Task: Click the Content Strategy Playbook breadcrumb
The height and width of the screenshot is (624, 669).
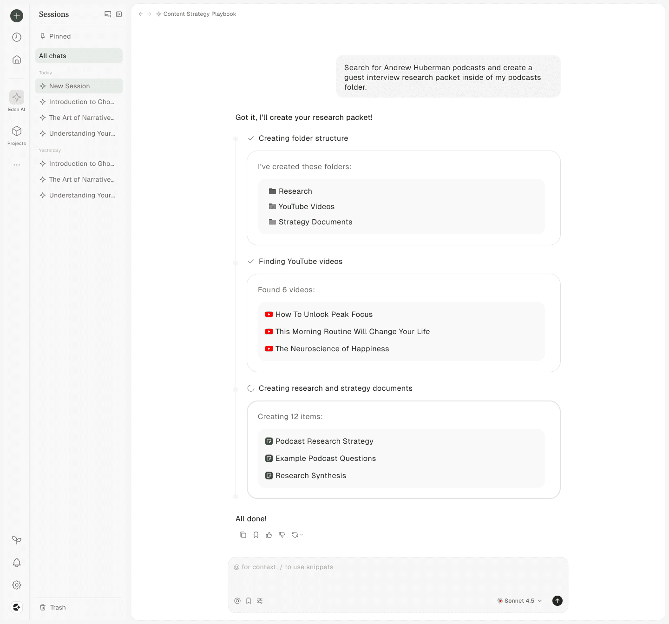Action: 196,14
